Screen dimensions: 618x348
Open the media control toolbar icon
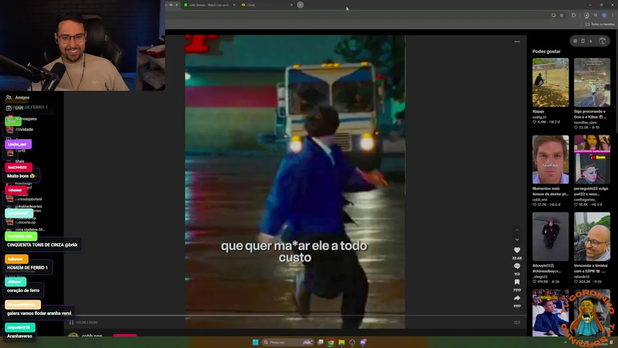(x=595, y=15)
